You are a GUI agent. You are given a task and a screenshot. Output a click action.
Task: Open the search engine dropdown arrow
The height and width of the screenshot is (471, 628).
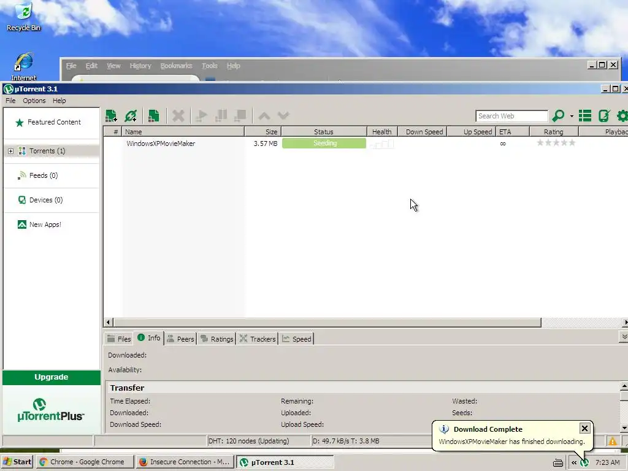click(572, 116)
